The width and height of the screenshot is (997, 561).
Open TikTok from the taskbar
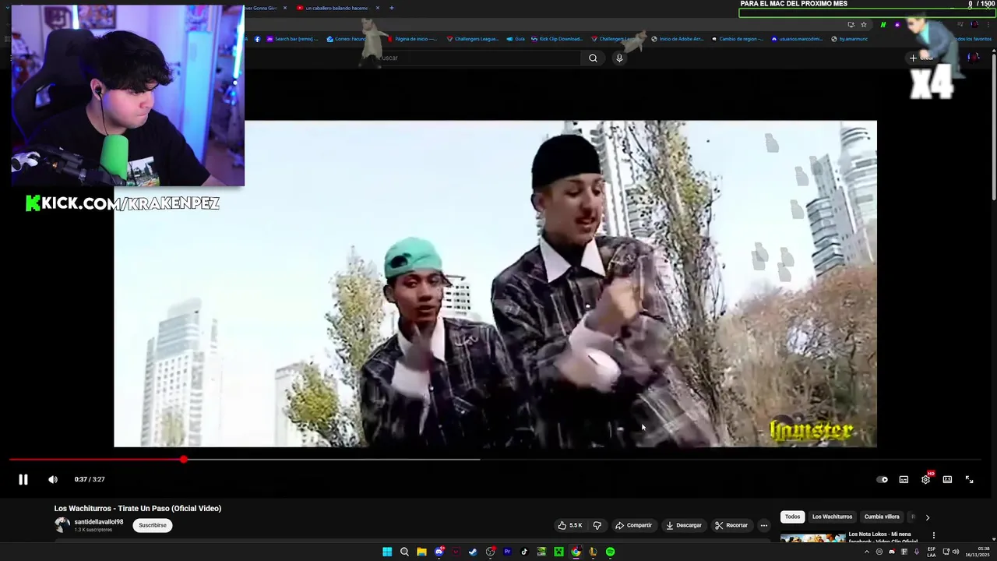pos(524,552)
